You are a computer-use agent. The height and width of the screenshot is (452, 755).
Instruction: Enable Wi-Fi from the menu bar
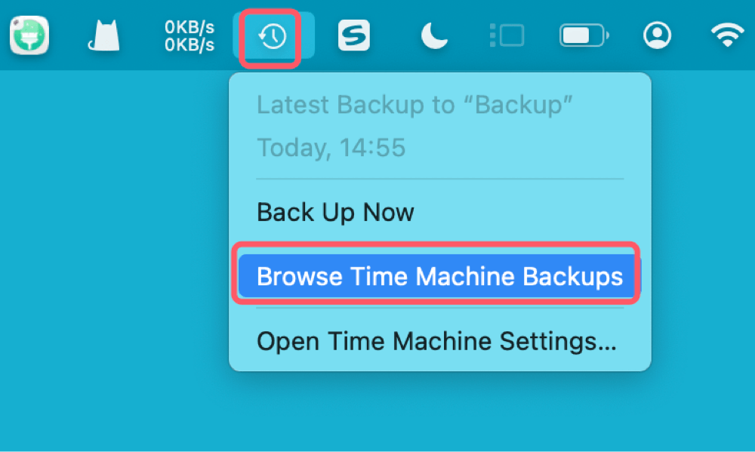726,34
